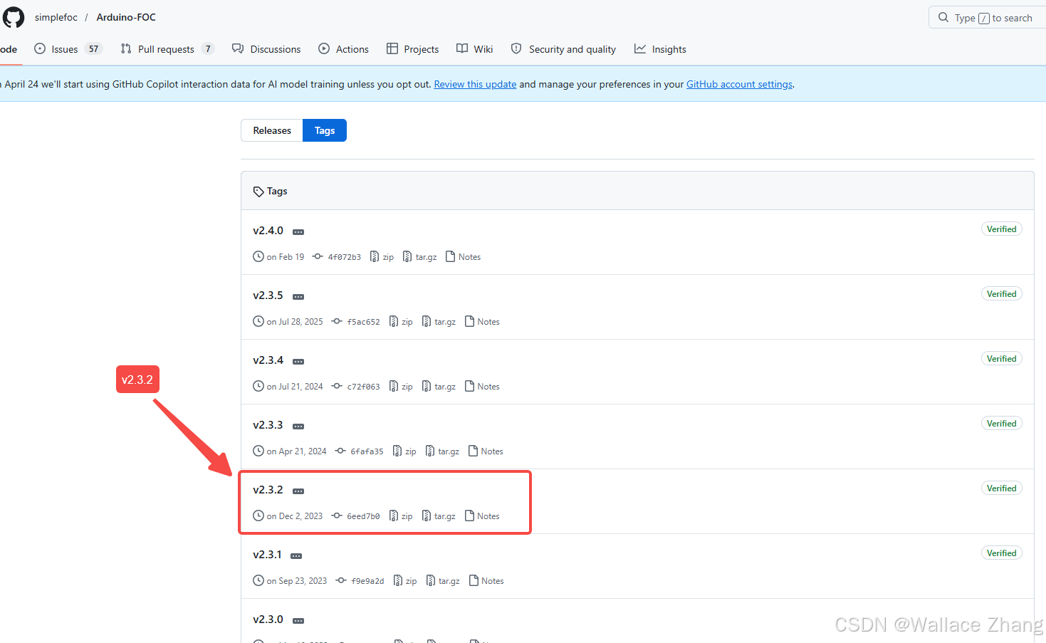Open tag v2.3.2
This screenshot has height=643, width=1046.
click(x=268, y=490)
